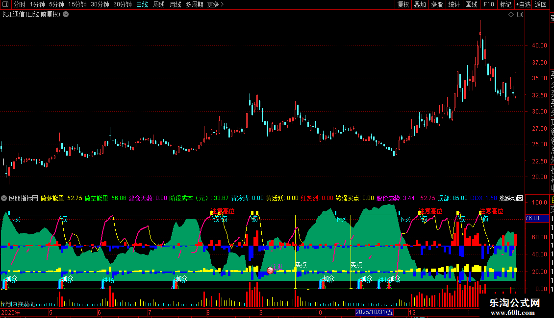Expand the 更多 period options
The image size is (554, 318).
click(x=216, y=4)
